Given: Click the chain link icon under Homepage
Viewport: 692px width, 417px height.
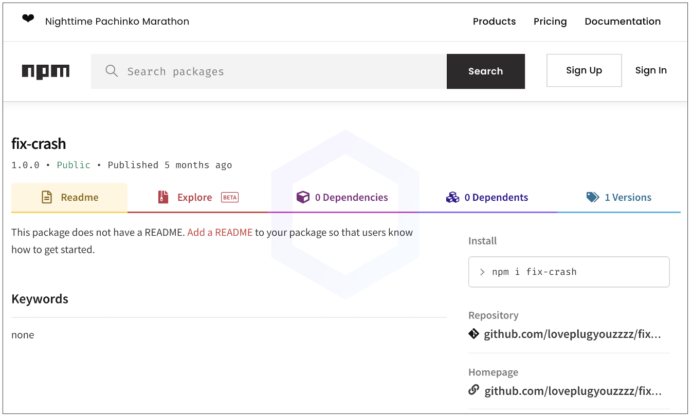Looking at the screenshot, I should (474, 391).
